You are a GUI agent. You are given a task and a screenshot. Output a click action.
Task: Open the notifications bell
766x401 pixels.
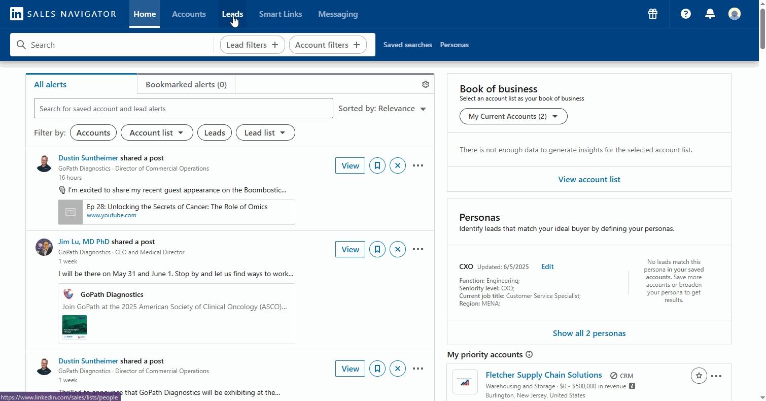pos(710,14)
